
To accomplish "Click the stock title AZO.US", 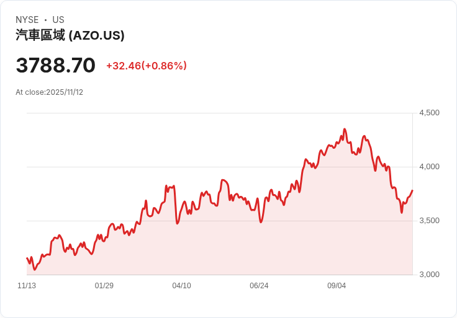I will coord(70,35).
